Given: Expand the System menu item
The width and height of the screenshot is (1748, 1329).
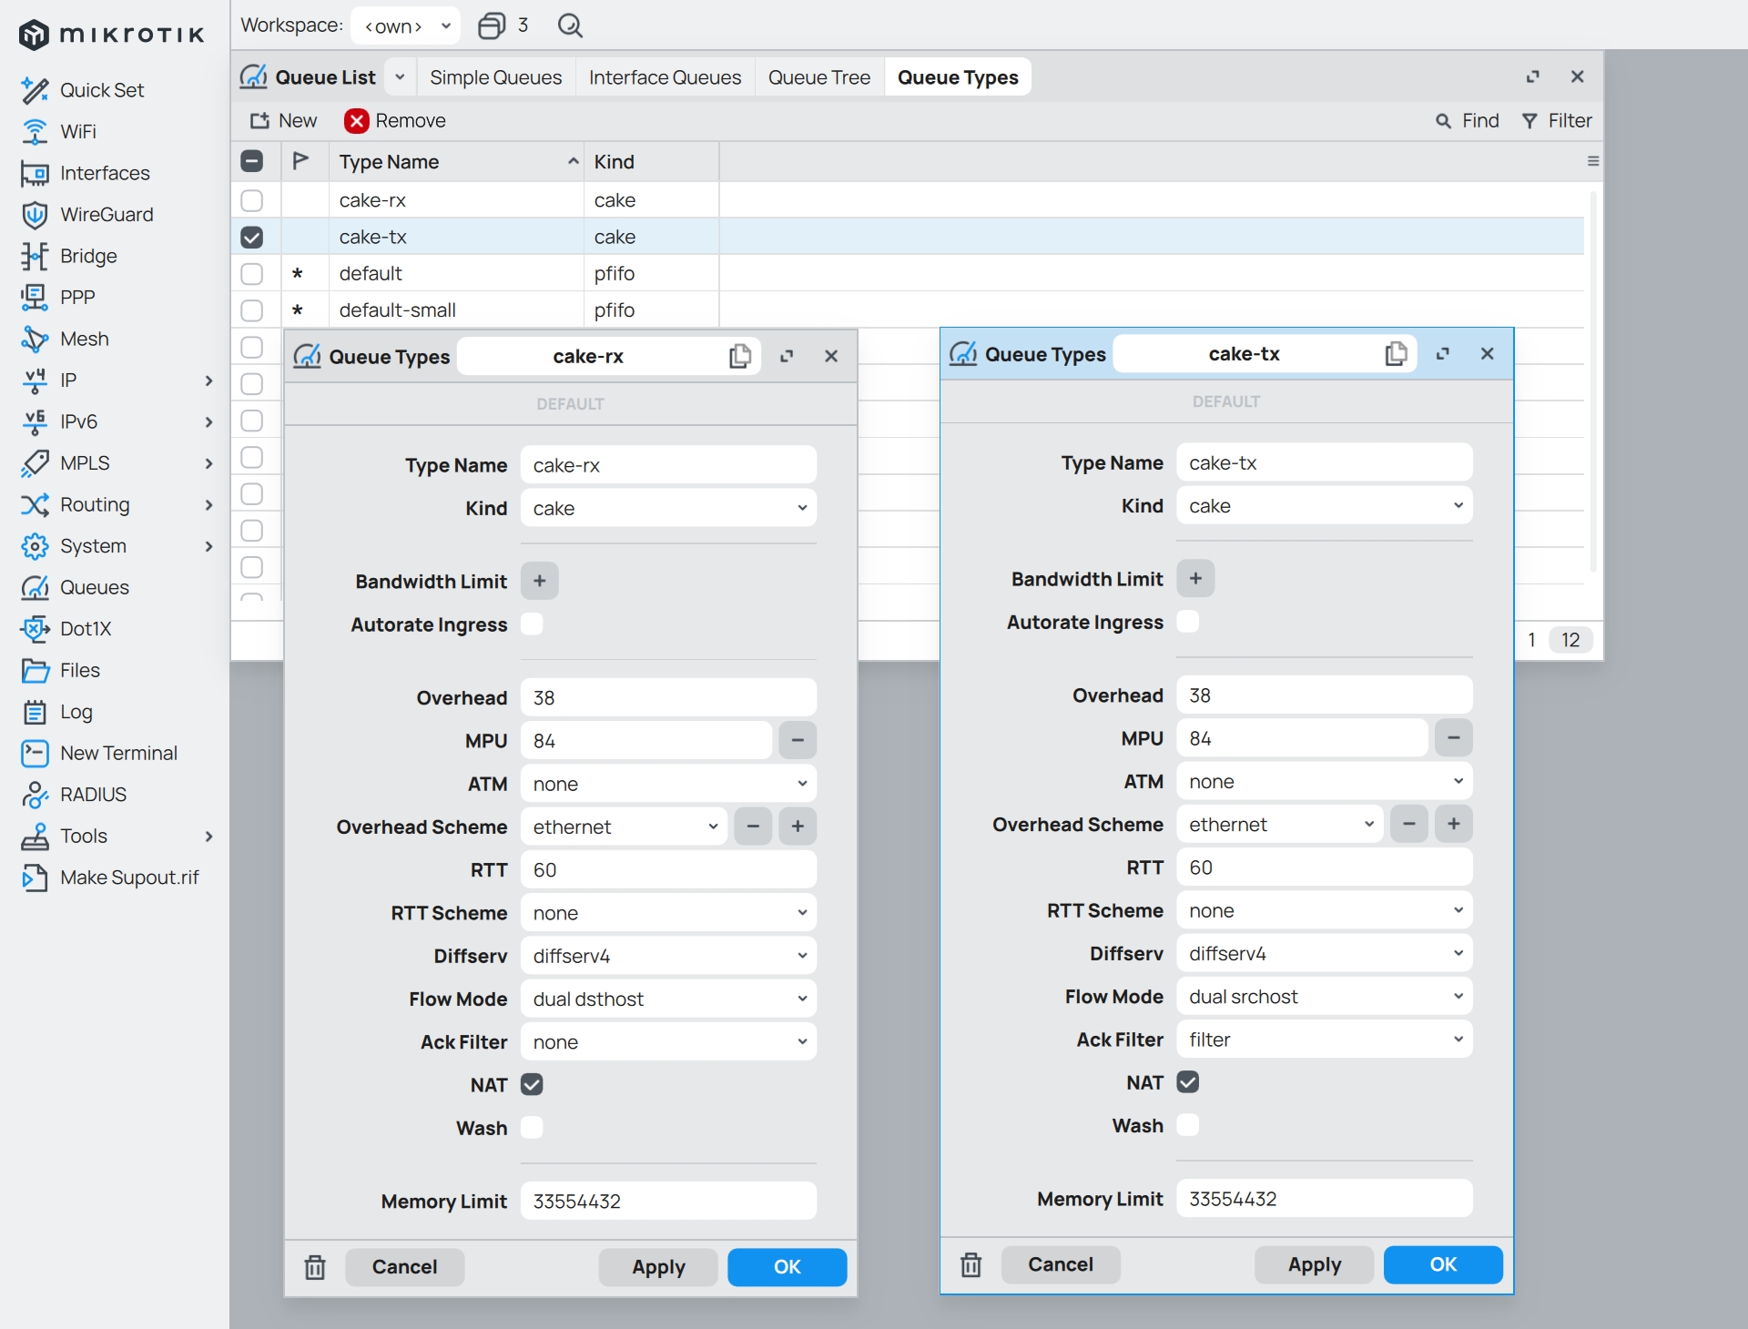Looking at the screenshot, I should coord(208,546).
